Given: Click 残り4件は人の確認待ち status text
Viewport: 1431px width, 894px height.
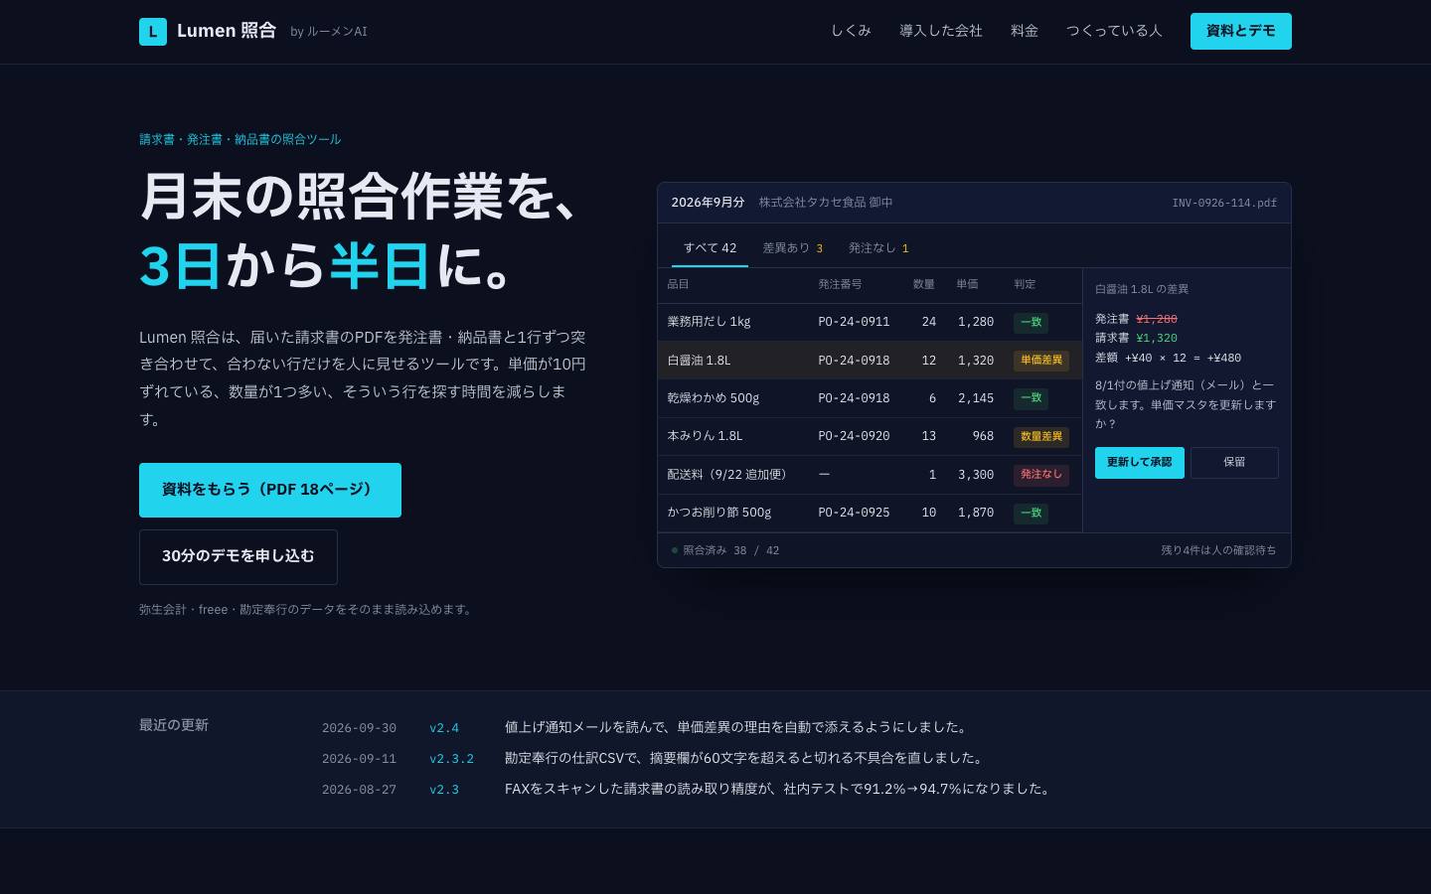Looking at the screenshot, I should 1218,550.
